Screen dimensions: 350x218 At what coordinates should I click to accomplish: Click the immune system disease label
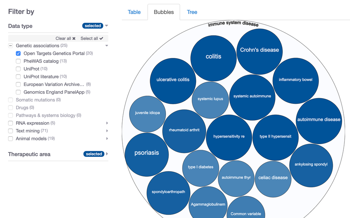tap(233, 24)
